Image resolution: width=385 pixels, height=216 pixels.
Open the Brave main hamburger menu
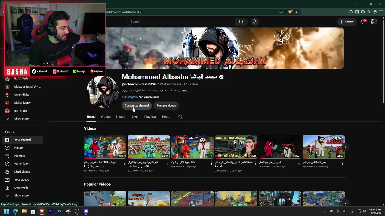point(381,12)
